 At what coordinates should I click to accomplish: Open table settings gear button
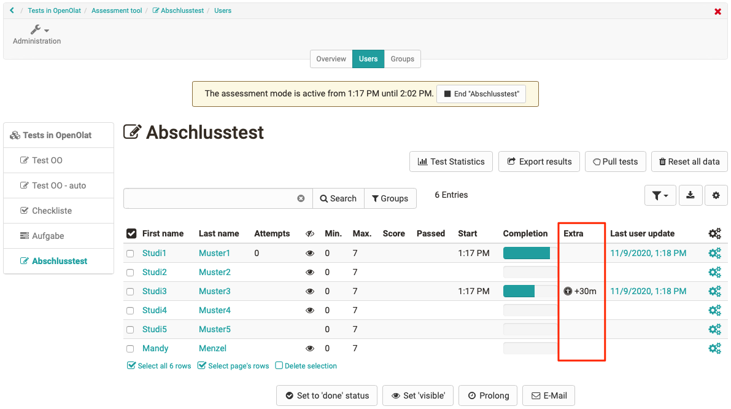716,195
